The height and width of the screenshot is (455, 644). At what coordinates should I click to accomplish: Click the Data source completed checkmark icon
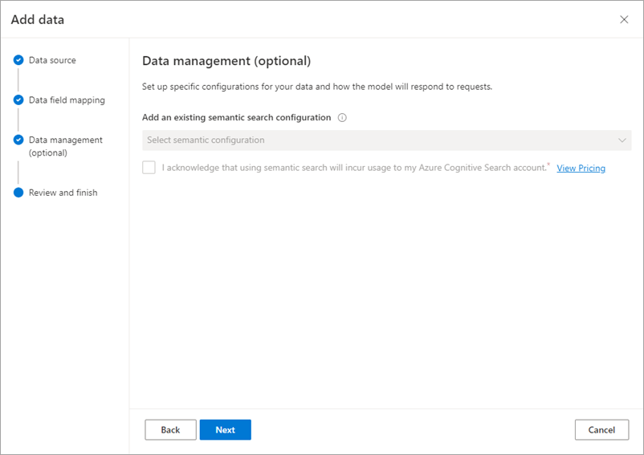[18, 60]
